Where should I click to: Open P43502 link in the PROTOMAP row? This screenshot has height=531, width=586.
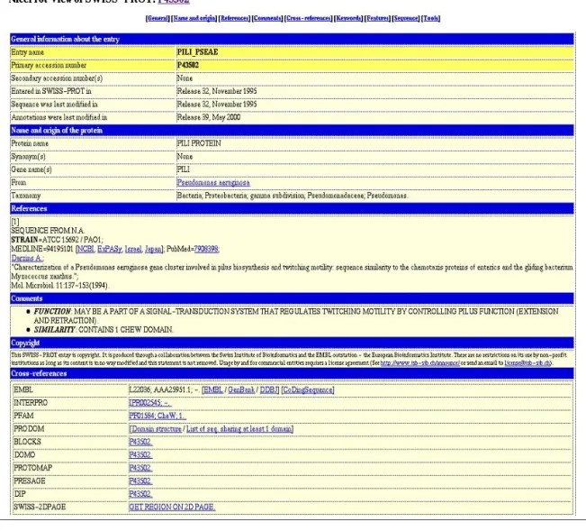tap(140, 468)
